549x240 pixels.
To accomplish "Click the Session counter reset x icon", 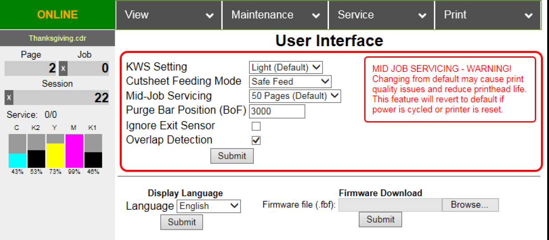I will [x=9, y=97].
